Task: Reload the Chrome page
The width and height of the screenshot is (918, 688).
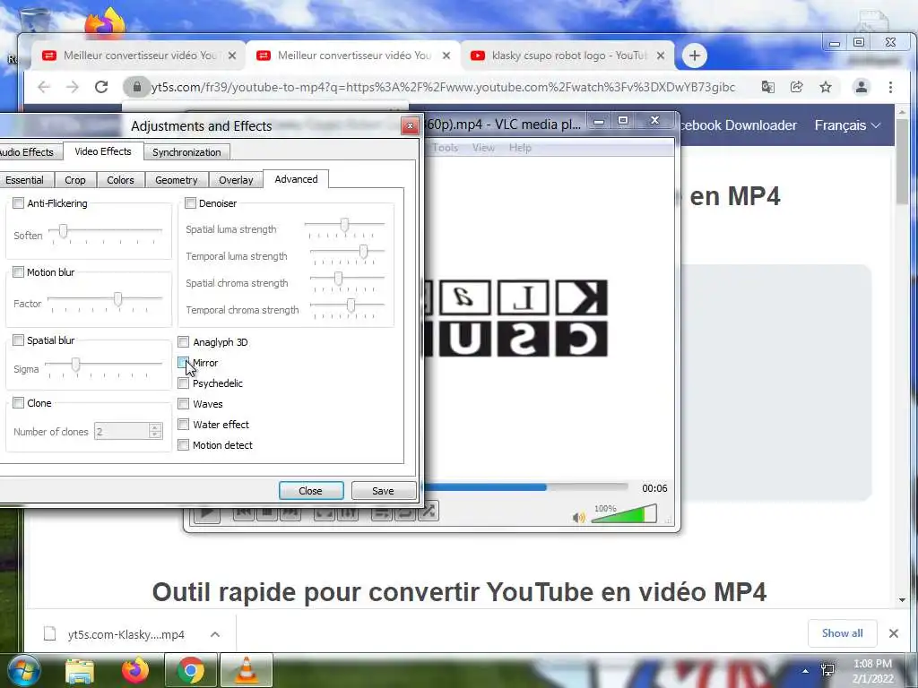Action: coord(101,87)
